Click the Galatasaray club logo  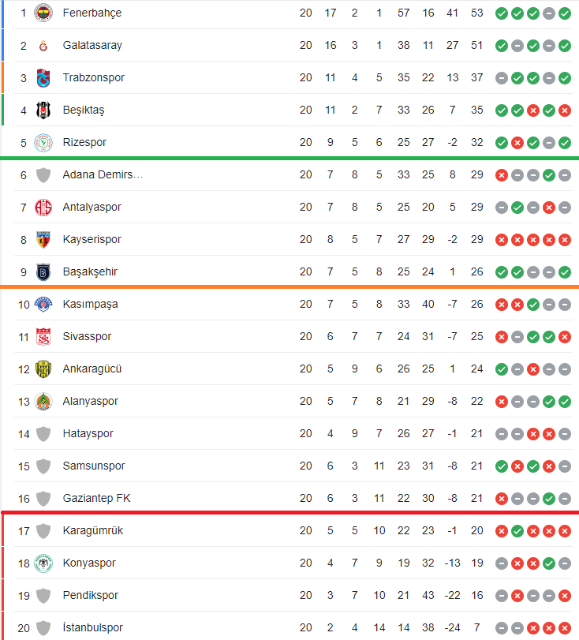pos(43,45)
